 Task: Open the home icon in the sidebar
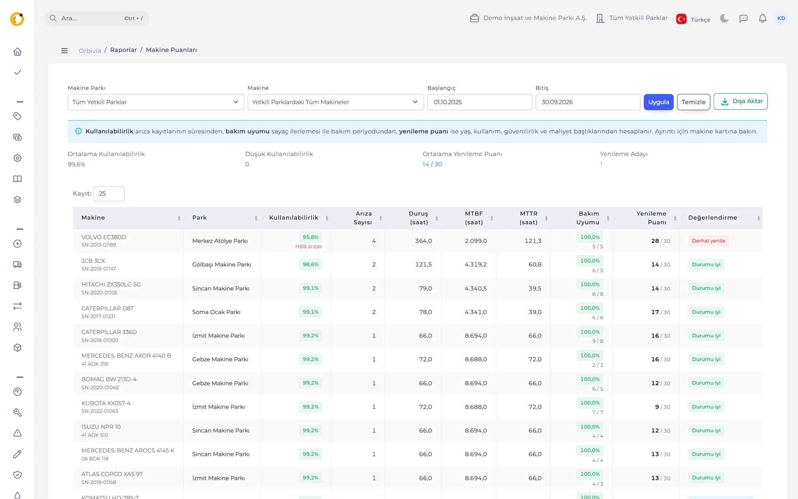click(x=17, y=52)
